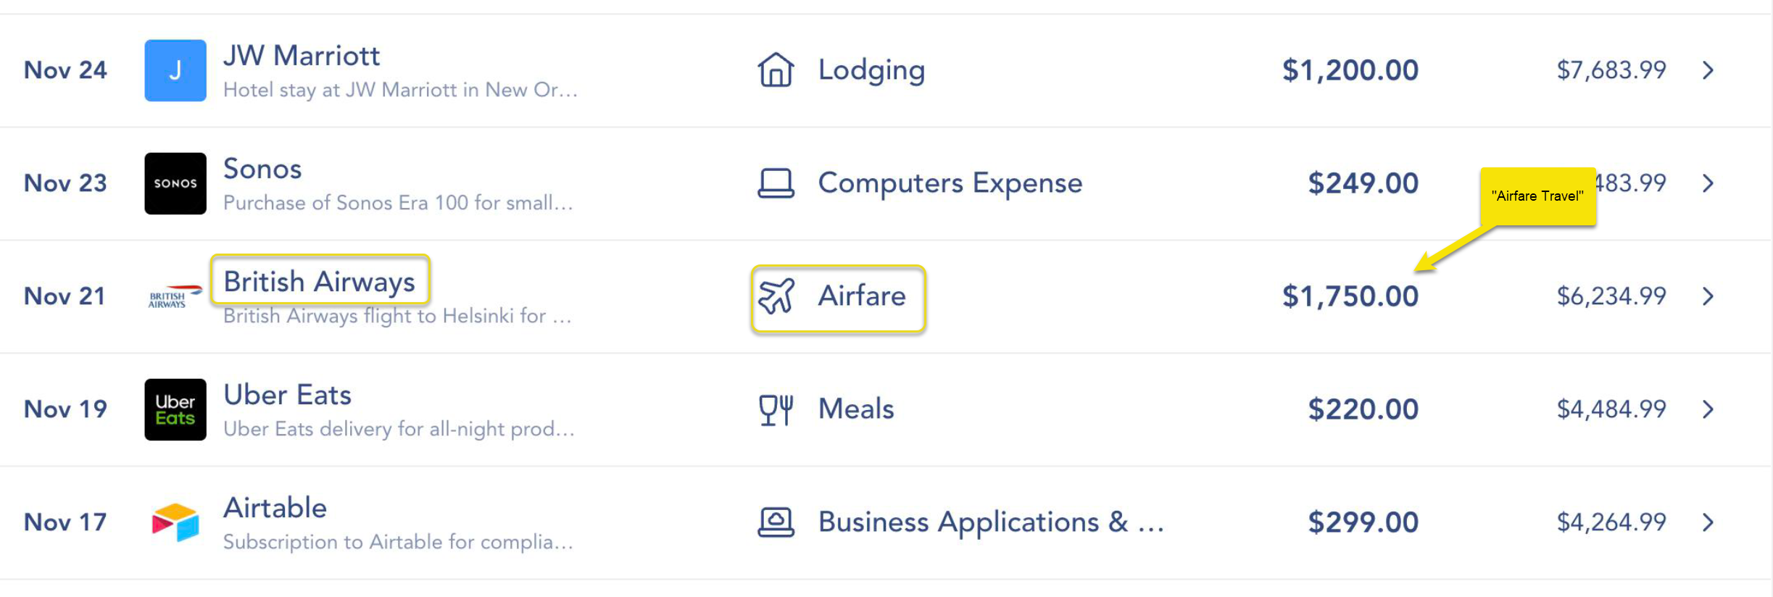Click the British Airways logo

pos(175,296)
